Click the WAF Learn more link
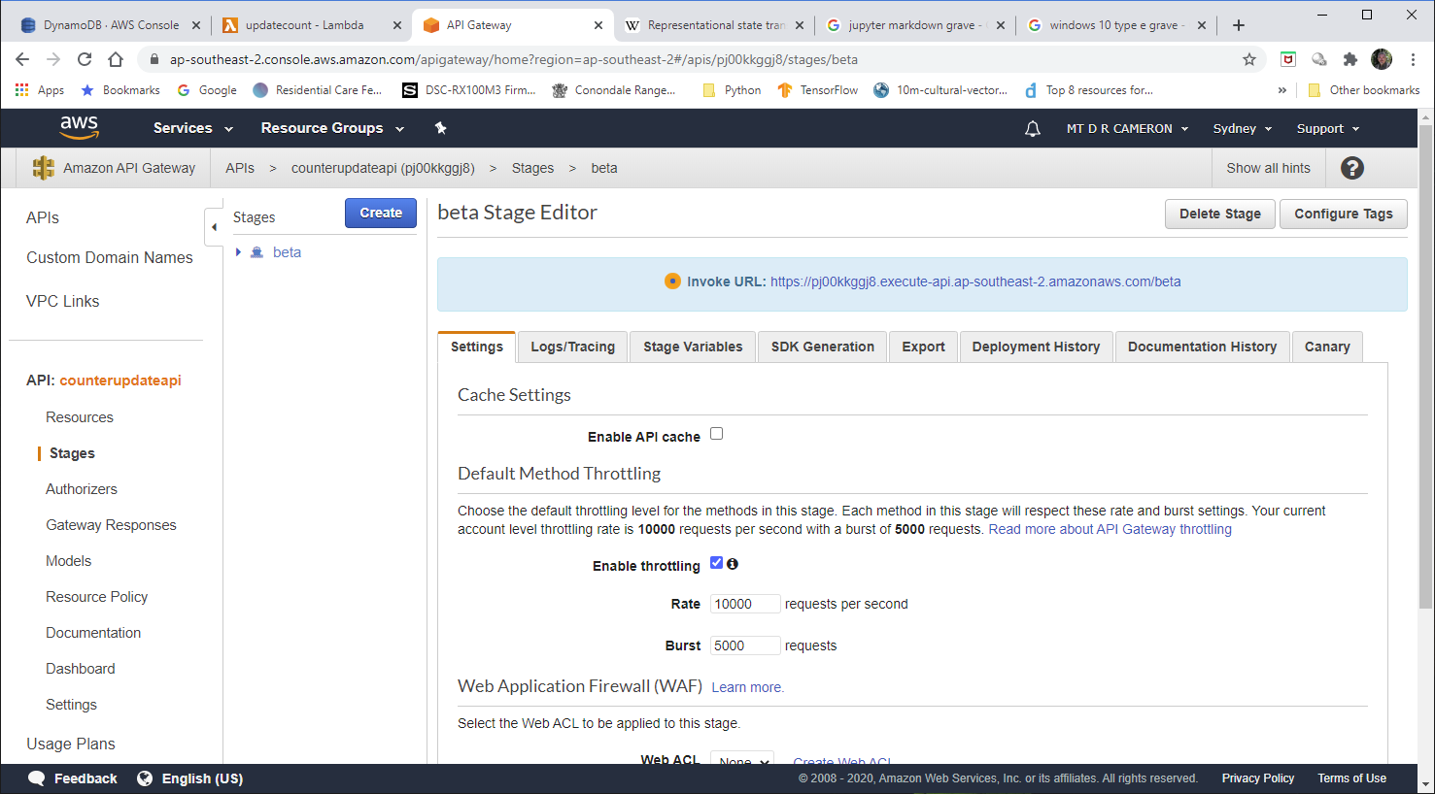Image resolution: width=1435 pixels, height=794 pixels. point(747,687)
